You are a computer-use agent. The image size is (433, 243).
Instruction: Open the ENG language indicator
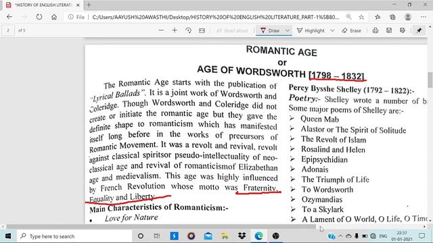383,236
